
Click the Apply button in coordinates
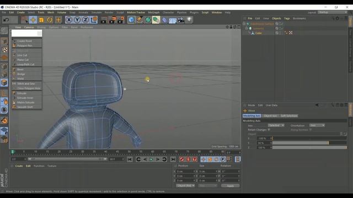tap(231, 186)
